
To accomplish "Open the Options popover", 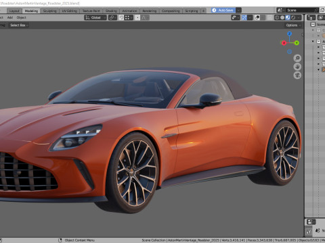I will pos(293,25).
